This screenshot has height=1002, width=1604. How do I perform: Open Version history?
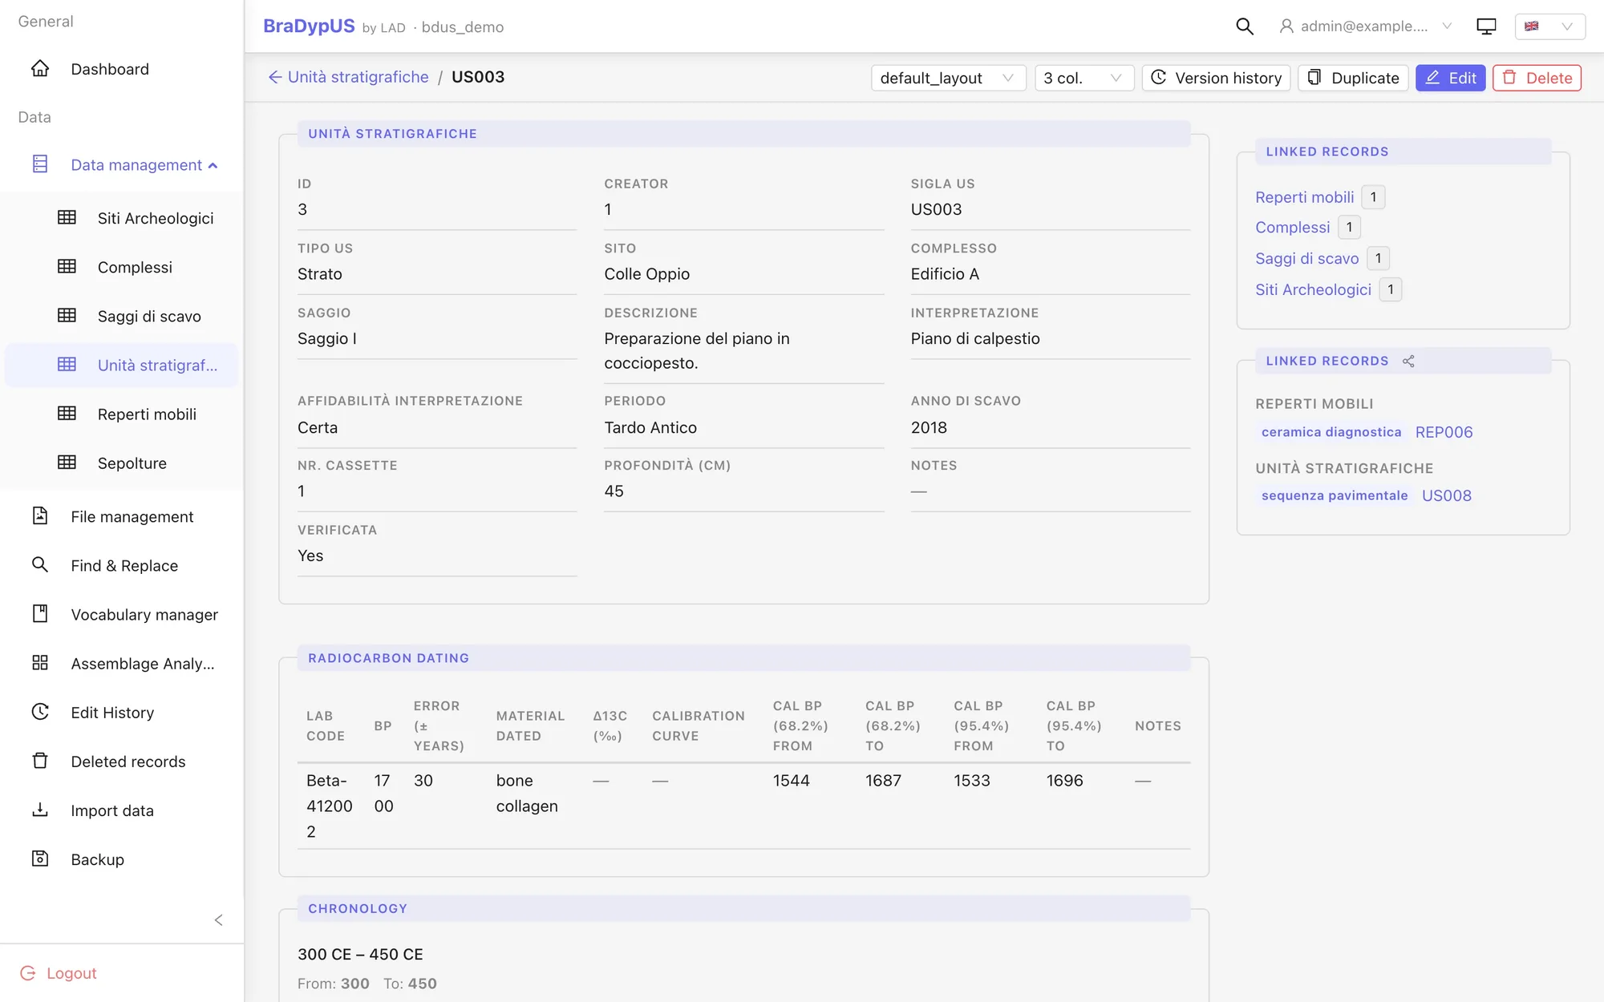click(x=1216, y=78)
